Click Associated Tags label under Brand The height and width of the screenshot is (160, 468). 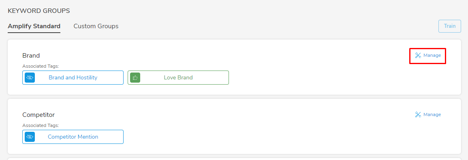click(x=41, y=66)
